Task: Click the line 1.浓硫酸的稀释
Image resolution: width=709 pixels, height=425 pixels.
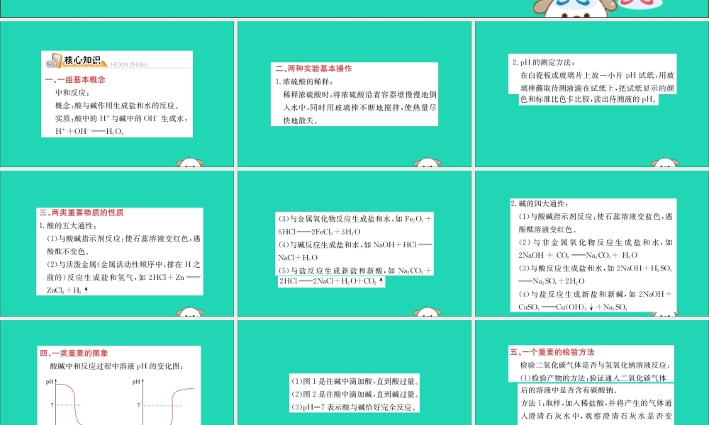Action: click(x=305, y=81)
